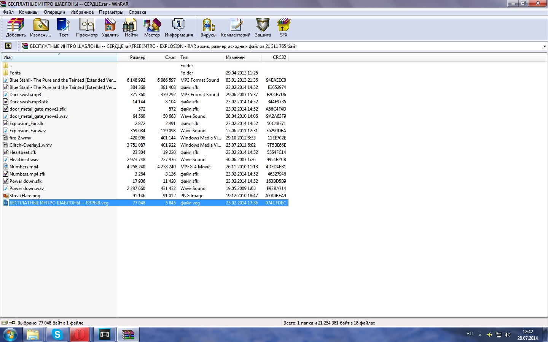Expand the archive path dropdown
Image resolution: width=548 pixels, height=342 pixels.
point(545,46)
